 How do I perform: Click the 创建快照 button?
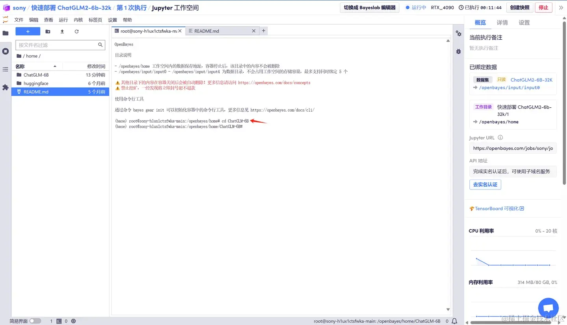520,7
